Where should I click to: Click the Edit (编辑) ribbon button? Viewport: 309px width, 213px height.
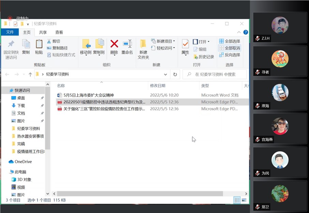200,49
